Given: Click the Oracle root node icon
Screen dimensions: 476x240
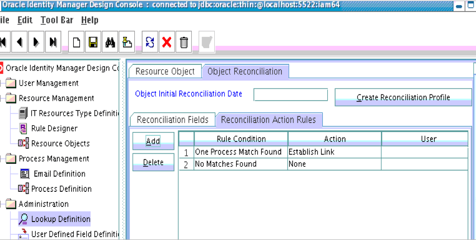Looking at the screenshot, I should (x=2, y=68).
